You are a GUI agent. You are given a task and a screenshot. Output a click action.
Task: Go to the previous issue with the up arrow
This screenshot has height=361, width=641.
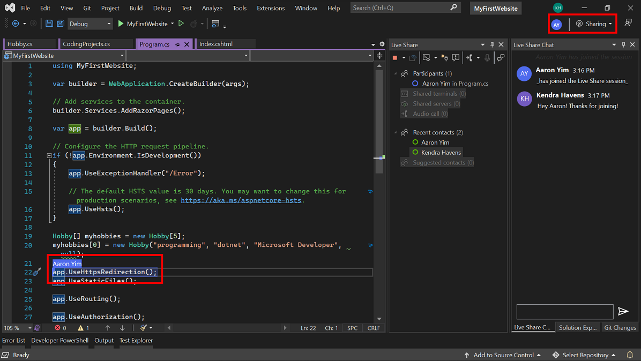pos(108,328)
